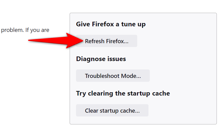This screenshot has width=224, height=129.
Task: Click the word "Diagnose" in the middle heading
Action: (89, 59)
